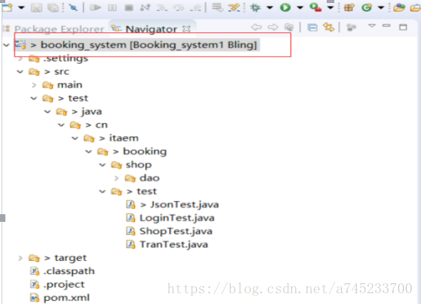Click the Drop to Frame icon
Viewport: 421px width, 304px height.
pyautogui.click(x=217, y=8)
